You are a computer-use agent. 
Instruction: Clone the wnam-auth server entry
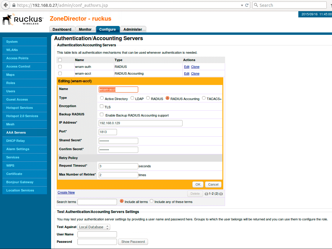coord(195,67)
